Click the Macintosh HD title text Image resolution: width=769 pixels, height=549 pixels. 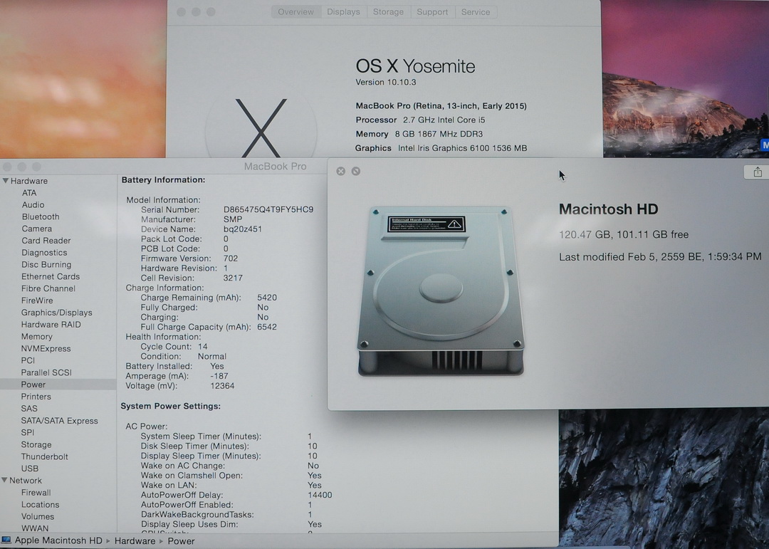(608, 209)
